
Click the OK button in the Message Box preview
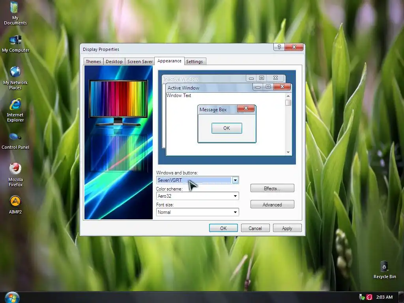[x=226, y=128]
